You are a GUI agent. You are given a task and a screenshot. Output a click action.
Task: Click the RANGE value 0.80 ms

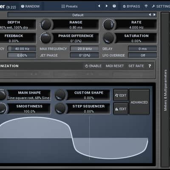coord(76,28)
